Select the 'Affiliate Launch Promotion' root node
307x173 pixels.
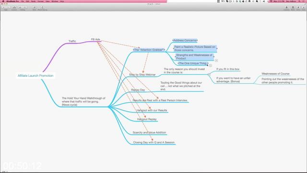[x=35, y=75]
